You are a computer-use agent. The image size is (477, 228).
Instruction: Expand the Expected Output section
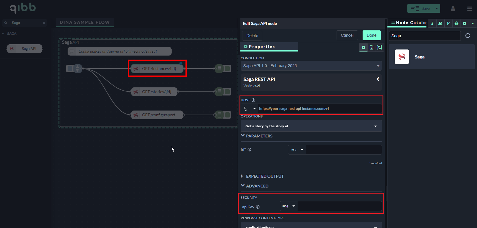[264, 176]
